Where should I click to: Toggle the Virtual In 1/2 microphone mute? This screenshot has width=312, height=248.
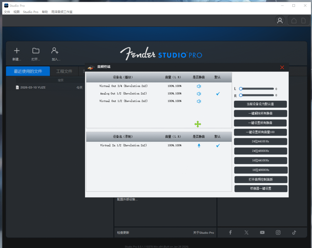199,145
